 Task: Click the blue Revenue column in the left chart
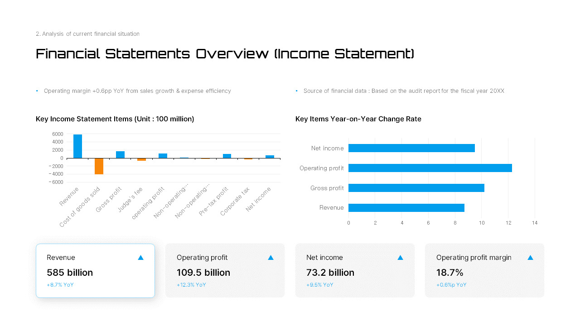coord(77,146)
